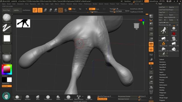Viewport: 182px width, 102px height.
Task: Click the BPR render icon on right shelf
Action: [151, 16]
